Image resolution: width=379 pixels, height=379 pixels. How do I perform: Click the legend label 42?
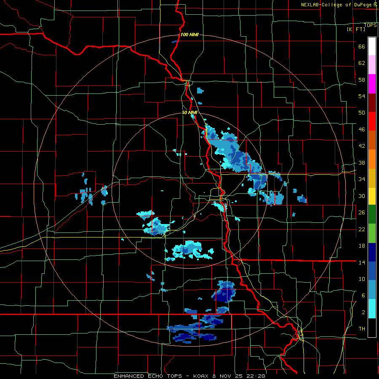point(362,146)
